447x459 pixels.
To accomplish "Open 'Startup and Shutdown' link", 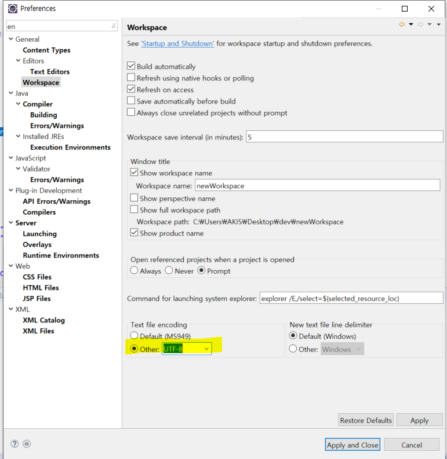I will click(177, 43).
